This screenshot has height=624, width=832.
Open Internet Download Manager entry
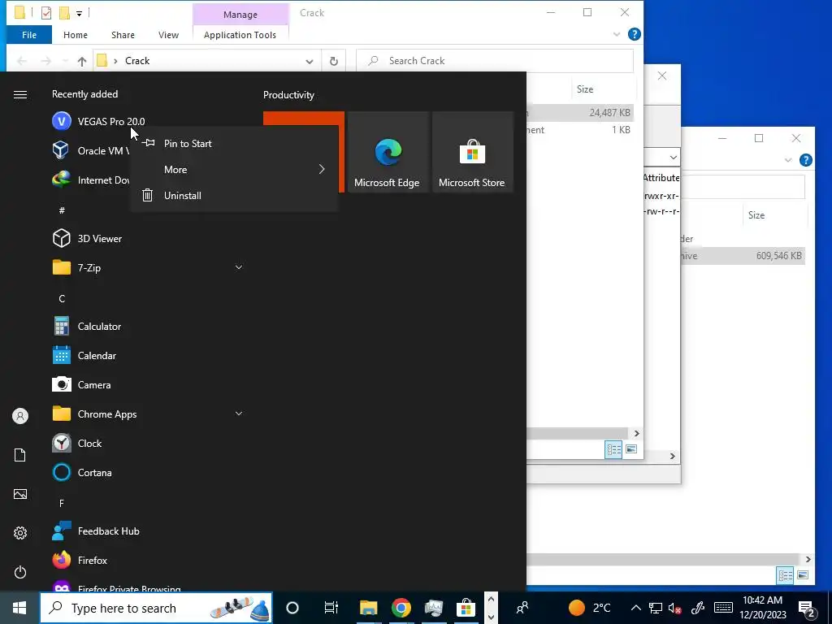[x=90, y=180]
